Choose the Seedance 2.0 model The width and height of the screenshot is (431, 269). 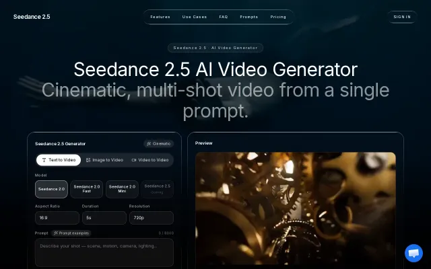click(51, 189)
